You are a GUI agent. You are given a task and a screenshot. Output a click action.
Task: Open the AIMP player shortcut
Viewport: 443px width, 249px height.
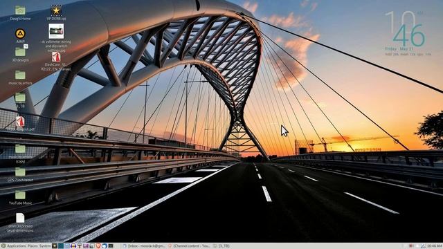point(20,34)
